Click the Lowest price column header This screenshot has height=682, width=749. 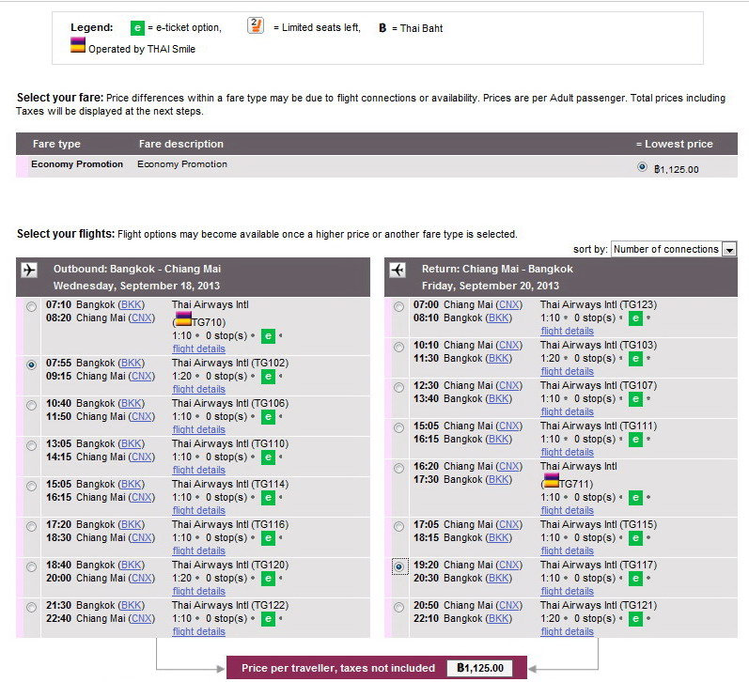pos(674,144)
